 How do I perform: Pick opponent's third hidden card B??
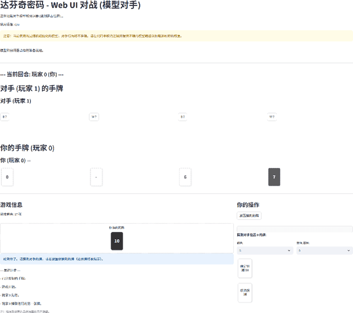(x=183, y=117)
